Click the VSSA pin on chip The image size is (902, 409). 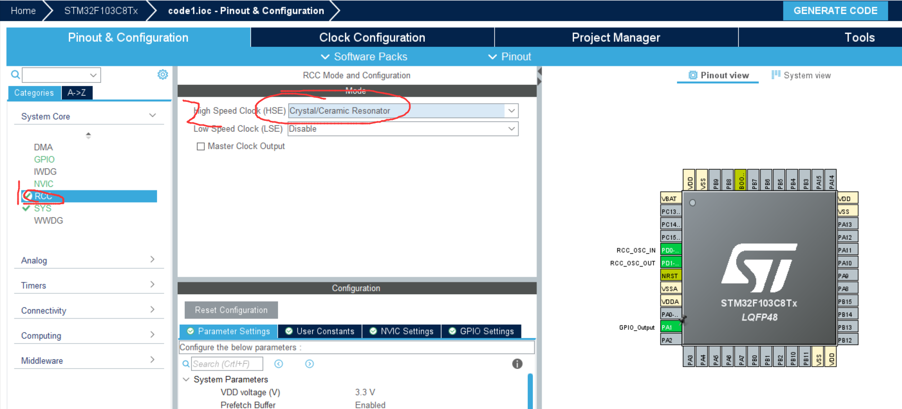(671, 289)
